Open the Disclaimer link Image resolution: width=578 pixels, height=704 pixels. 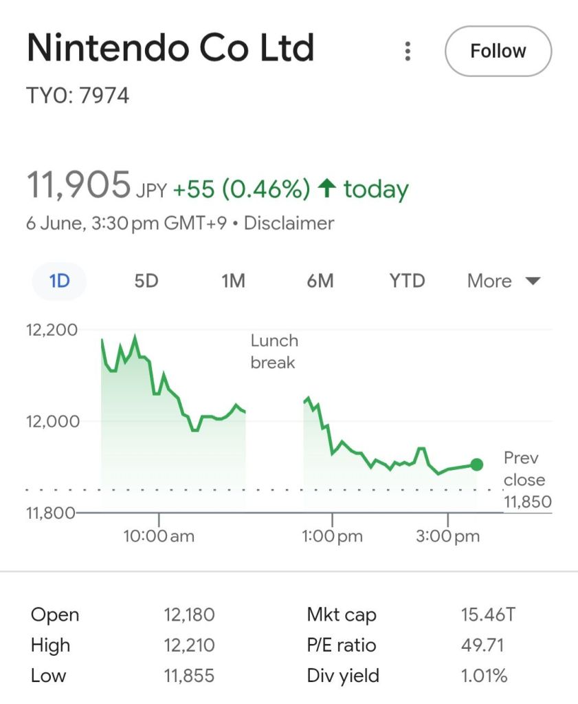289,223
